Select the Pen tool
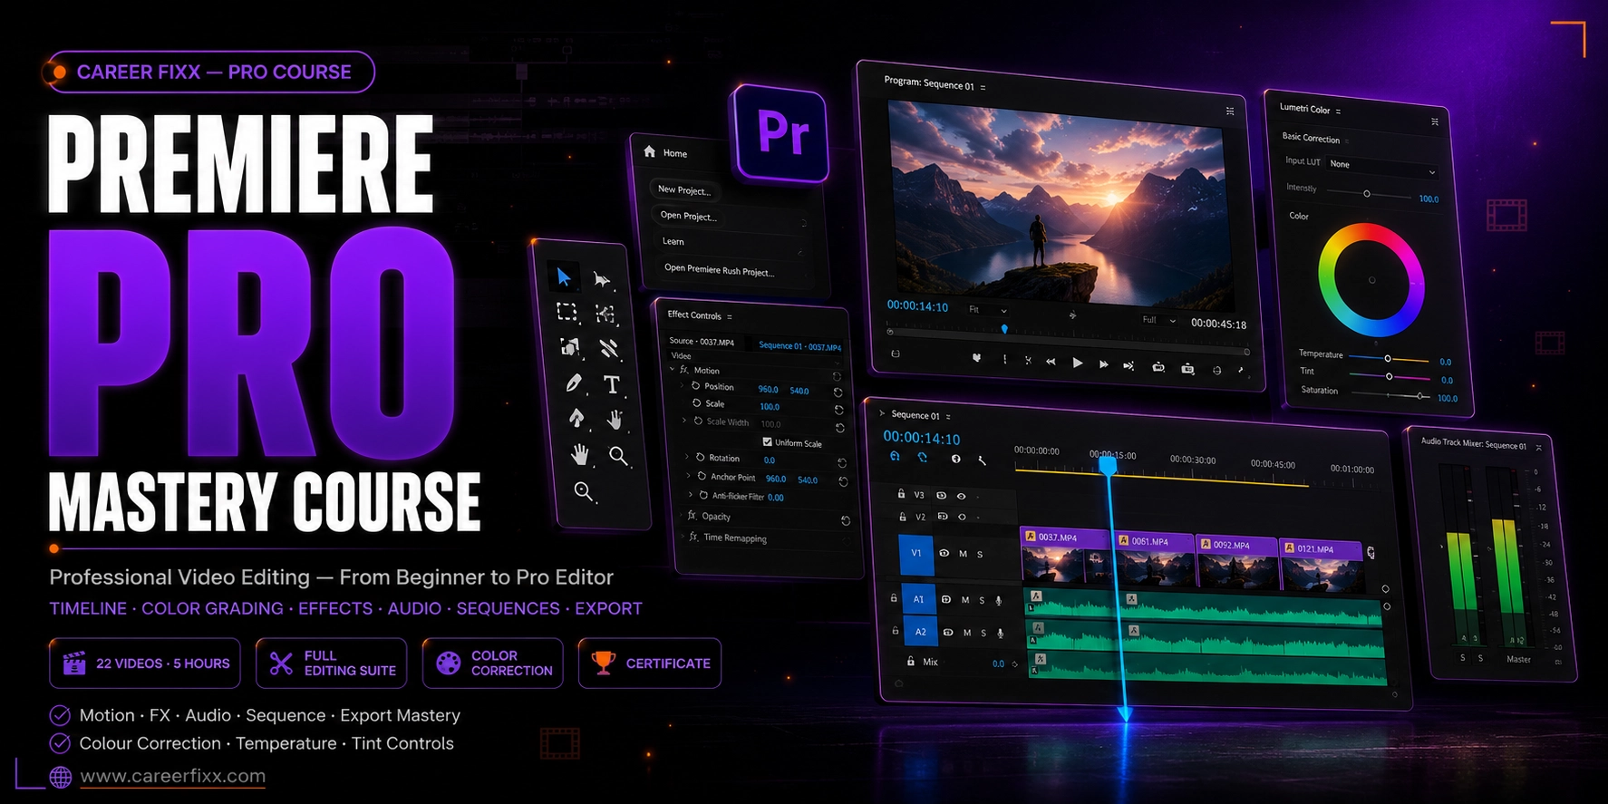The image size is (1608, 804). click(574, 383)
